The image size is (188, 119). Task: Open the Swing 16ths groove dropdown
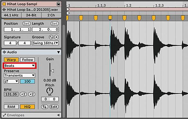click(x=45, y=43)
